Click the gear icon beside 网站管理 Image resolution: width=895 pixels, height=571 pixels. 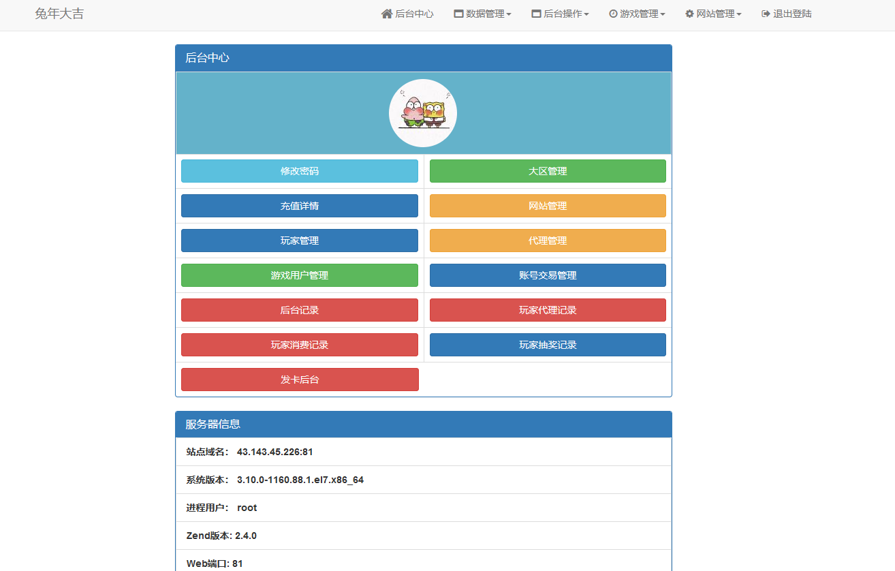click(x=689, y=14)
